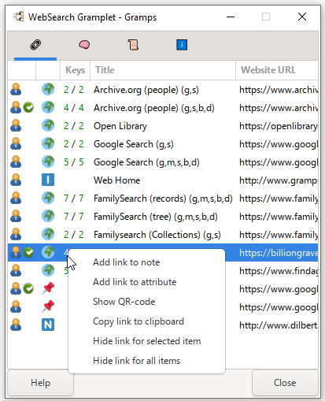Click green checkmark in selected billiongraves row
The image size is (325, 401).
click(x=28, y=252)
